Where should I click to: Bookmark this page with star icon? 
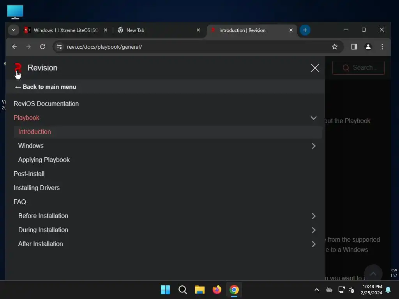coord(335,47)
